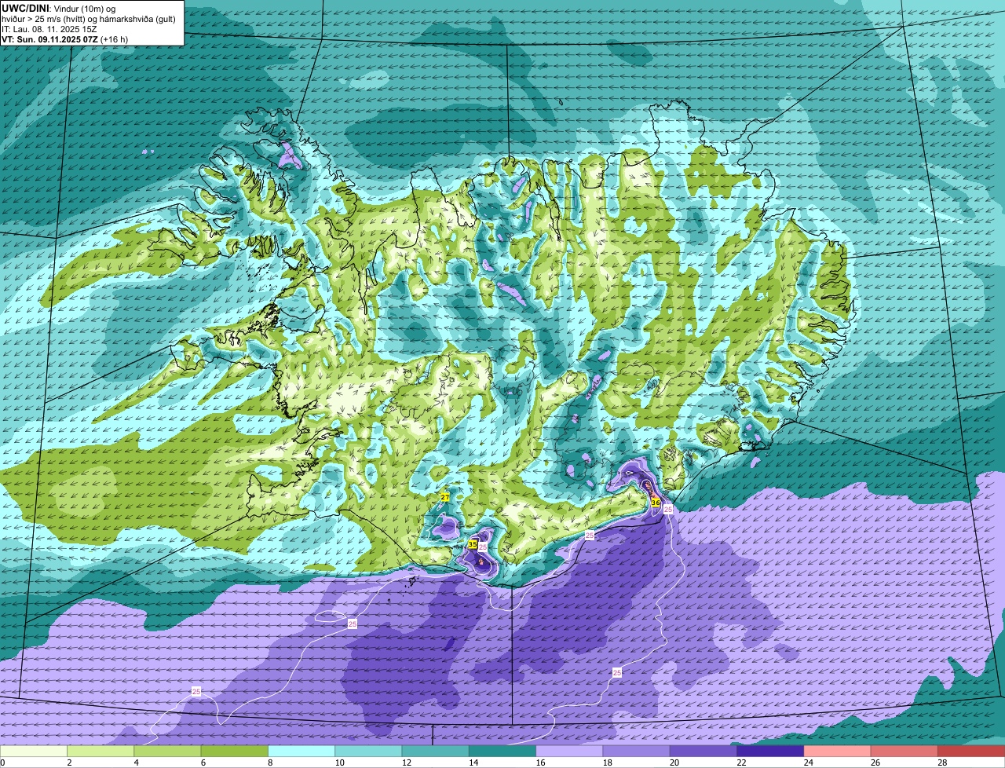Click the legend swatch between 6 and 8
This screenshot has height=768, width=1005.
click(235, 752)
